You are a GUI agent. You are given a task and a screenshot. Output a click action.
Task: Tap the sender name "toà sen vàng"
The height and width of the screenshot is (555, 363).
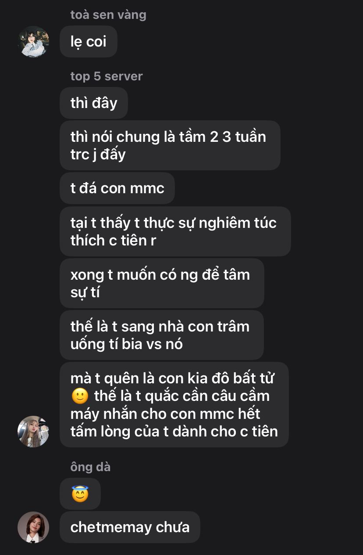click(108, 15)
